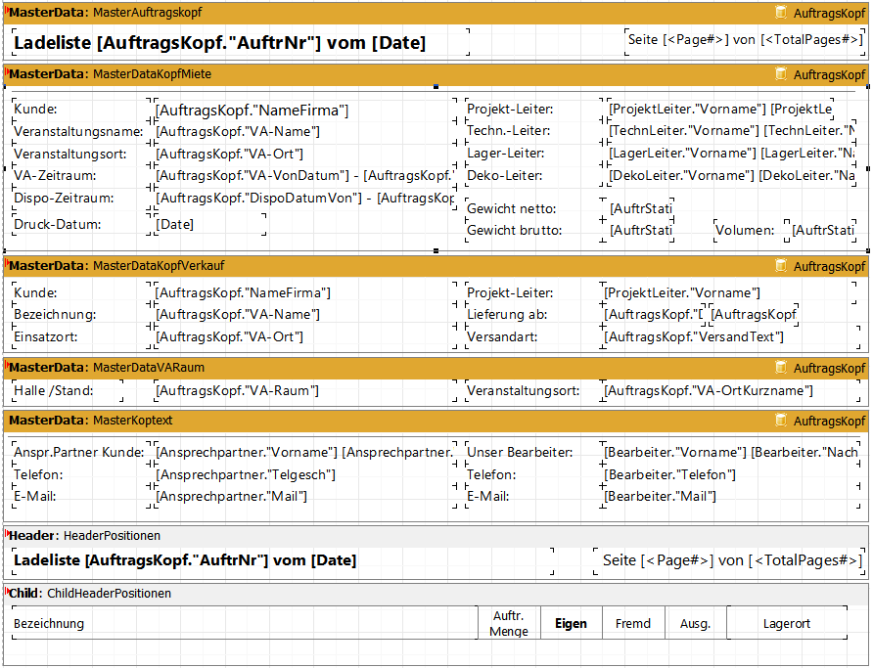Click the database icon on the MasterAuftragskopf band

tap(781, 13)
